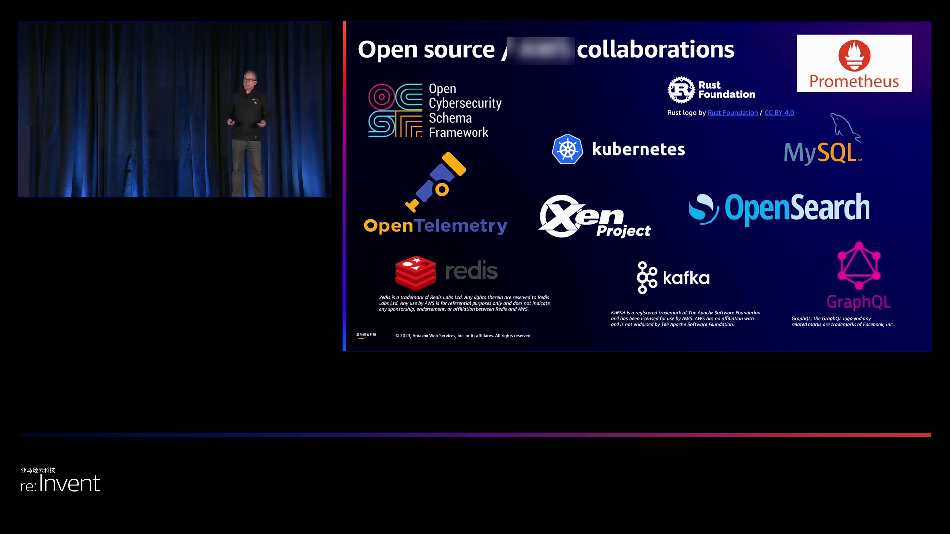
Task: Open the CC BY 4.0 license link
Action: [x=779, y=113]
